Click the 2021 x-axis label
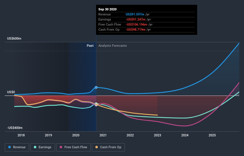Image resolution: width=244 pixels, height=156 pixels. (103, 135)
